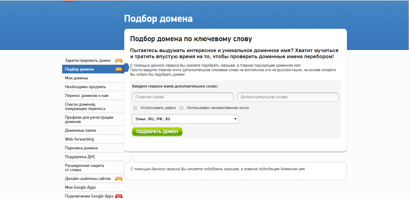This screenshot has height=199, width=409.
Task: Click BEST badge next to Дизайн-шаблоны сайтов
Action: click(x=118, y=179)
